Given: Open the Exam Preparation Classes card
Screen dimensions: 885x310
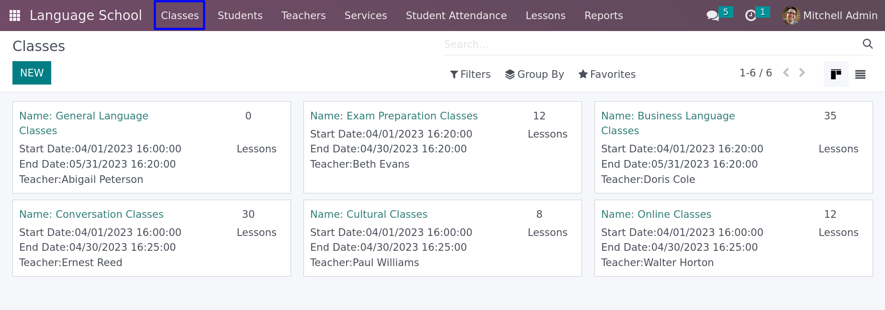Looking at the screenshot, I should click(x=442, y=147).
